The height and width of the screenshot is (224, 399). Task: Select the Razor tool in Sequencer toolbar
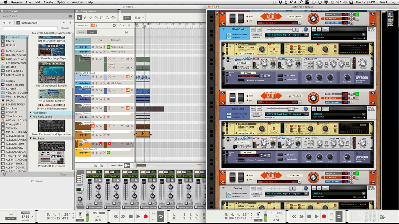(96, 18)
